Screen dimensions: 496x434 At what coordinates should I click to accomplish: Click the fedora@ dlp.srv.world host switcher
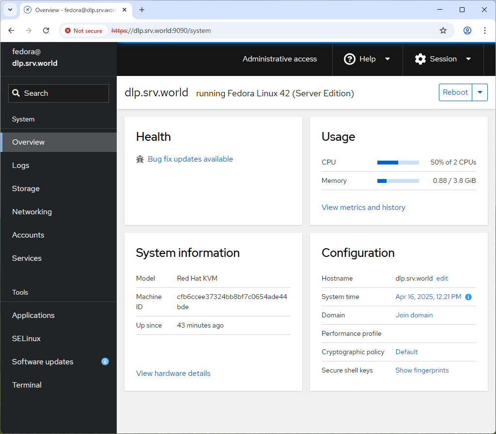pos(59,58)
